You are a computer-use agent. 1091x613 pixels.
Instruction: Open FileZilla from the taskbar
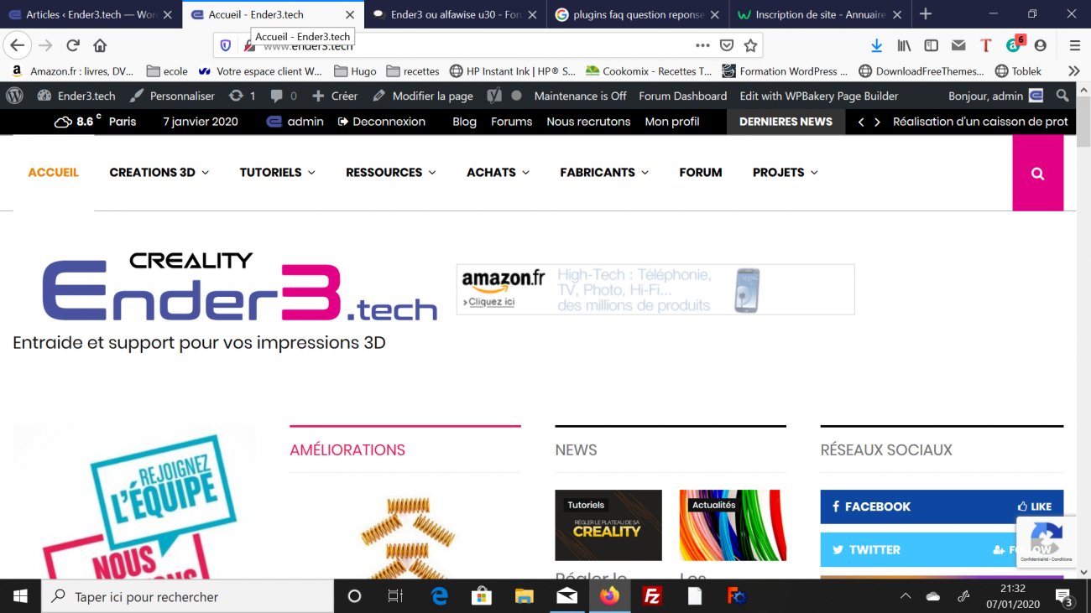tap(651, 596)
